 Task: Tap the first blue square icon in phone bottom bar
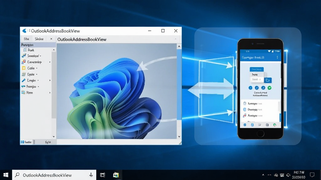point(245,125)
